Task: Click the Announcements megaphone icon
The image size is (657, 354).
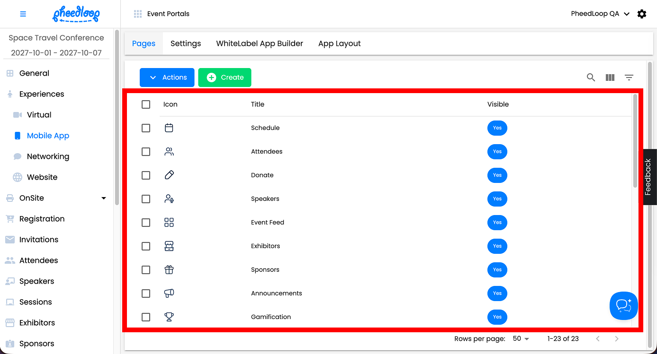Action: click(169, 293)
